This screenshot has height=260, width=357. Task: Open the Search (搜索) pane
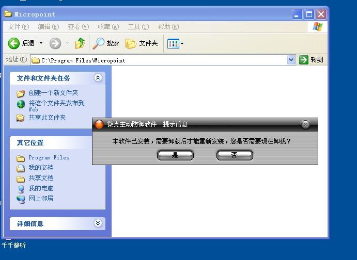click(x=105, y=43)
